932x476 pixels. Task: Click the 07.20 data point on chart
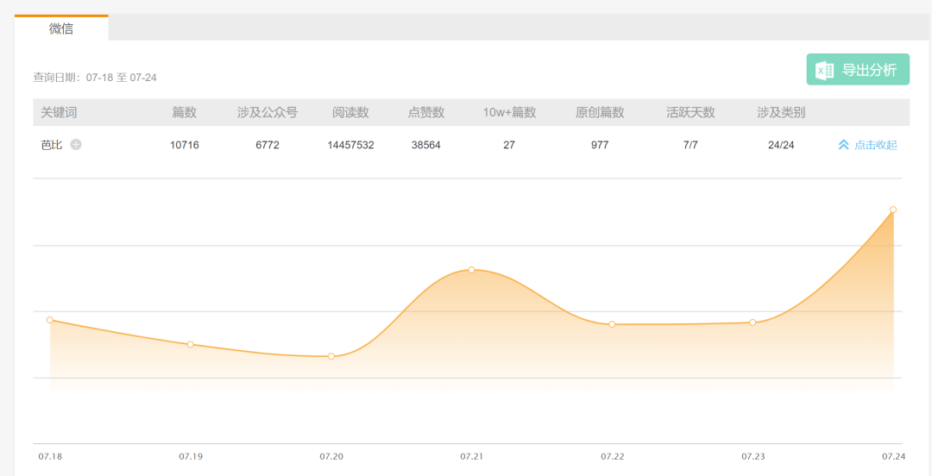click(331, 356)
